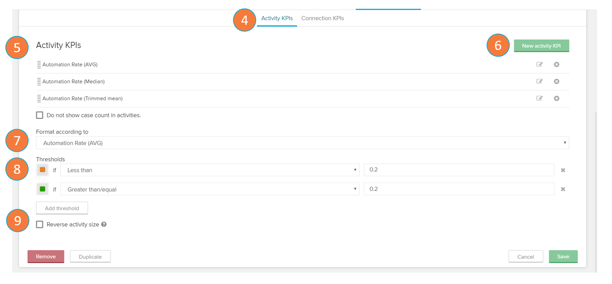Remove the Greater than/equal threshold row
This screenshot has height=284, width=612.
(x=563, y=189)
